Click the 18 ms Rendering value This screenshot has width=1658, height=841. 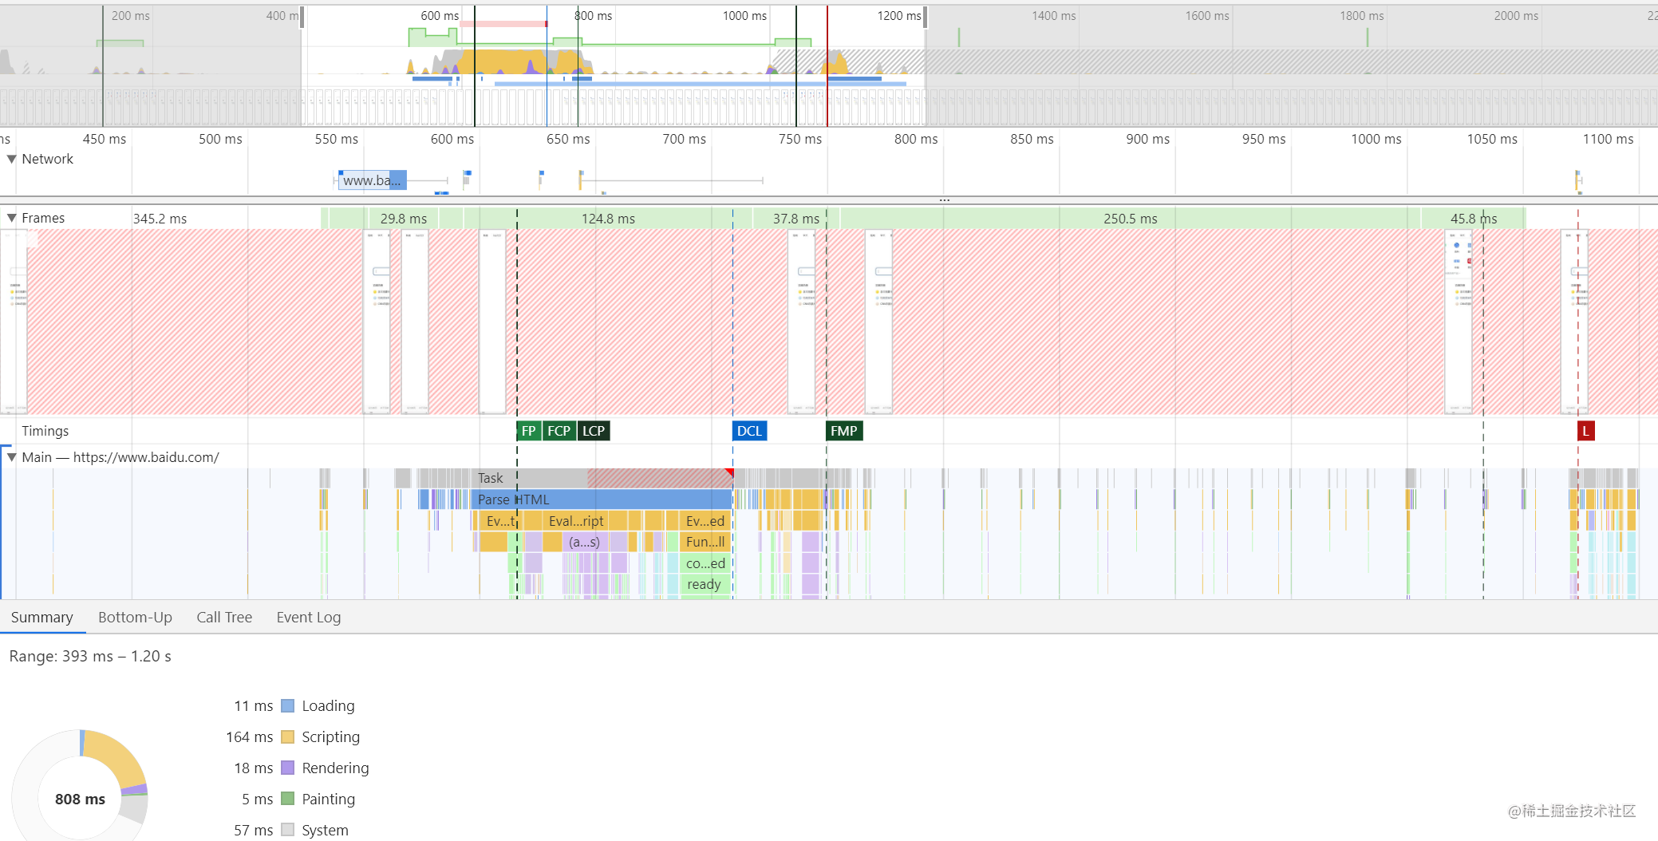tap(253, 768)
